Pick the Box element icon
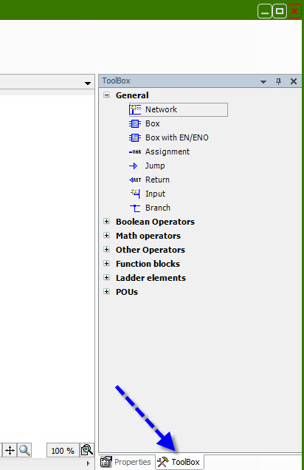 point(135,123)
